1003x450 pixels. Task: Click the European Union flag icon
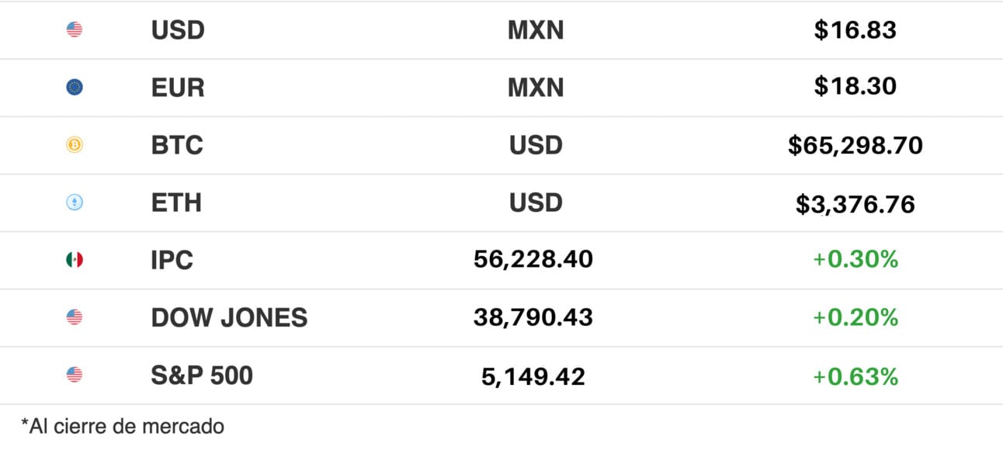point(75,88)
